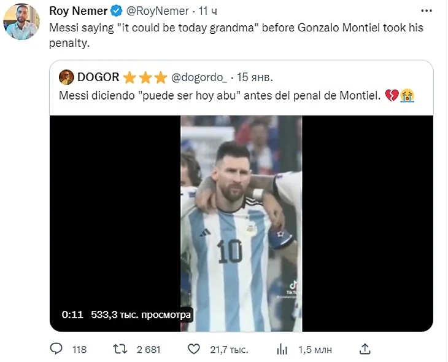
Task: Click the retweet arrows icon
Action: [x=120, y=349]
